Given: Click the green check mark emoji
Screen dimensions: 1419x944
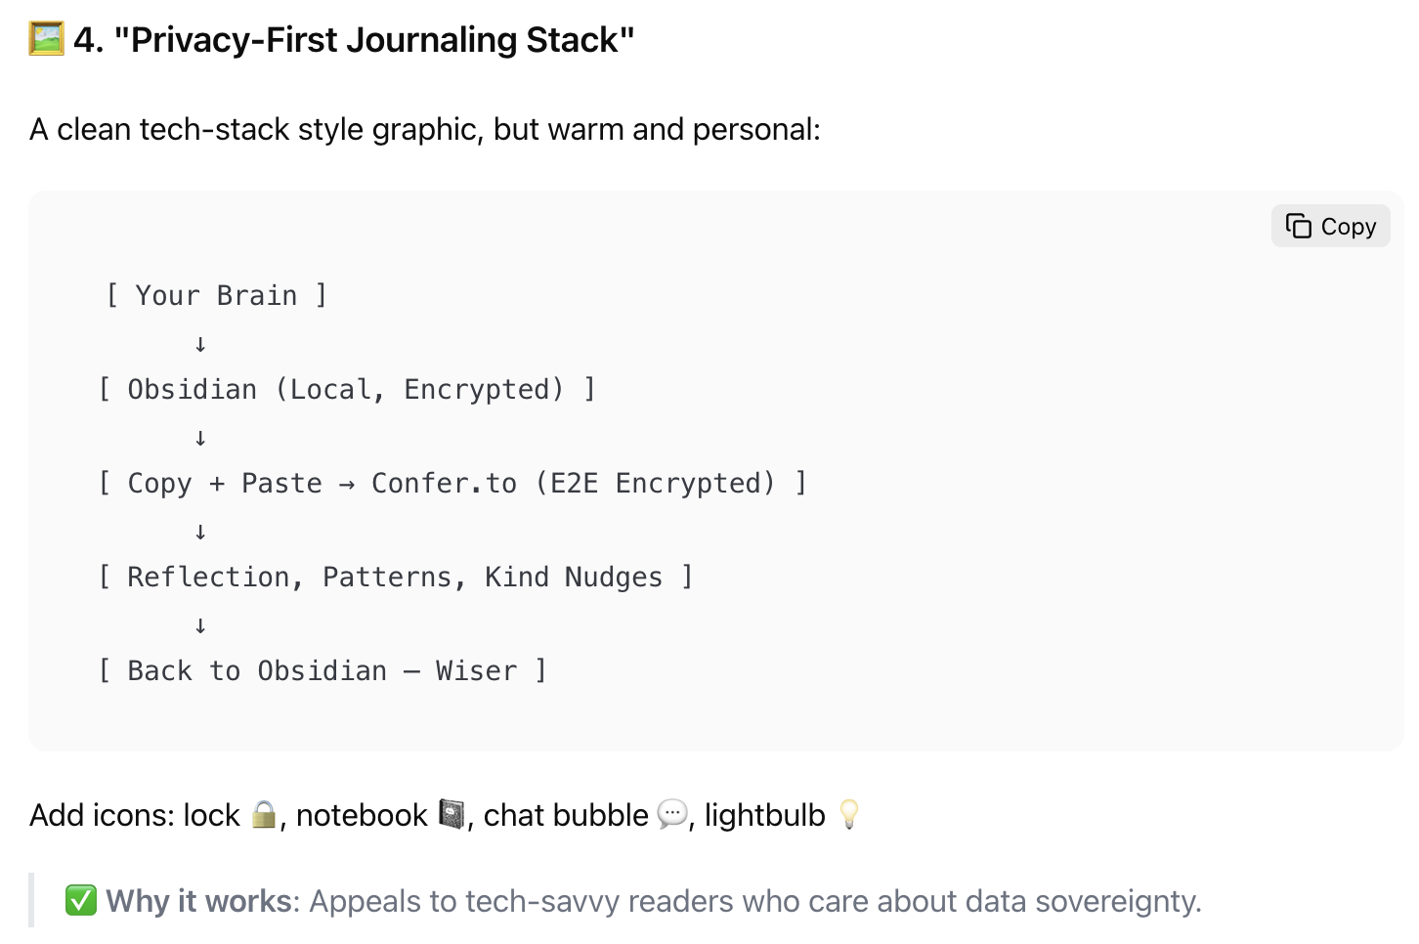Looking at the screenshot, I should [81, 900].
